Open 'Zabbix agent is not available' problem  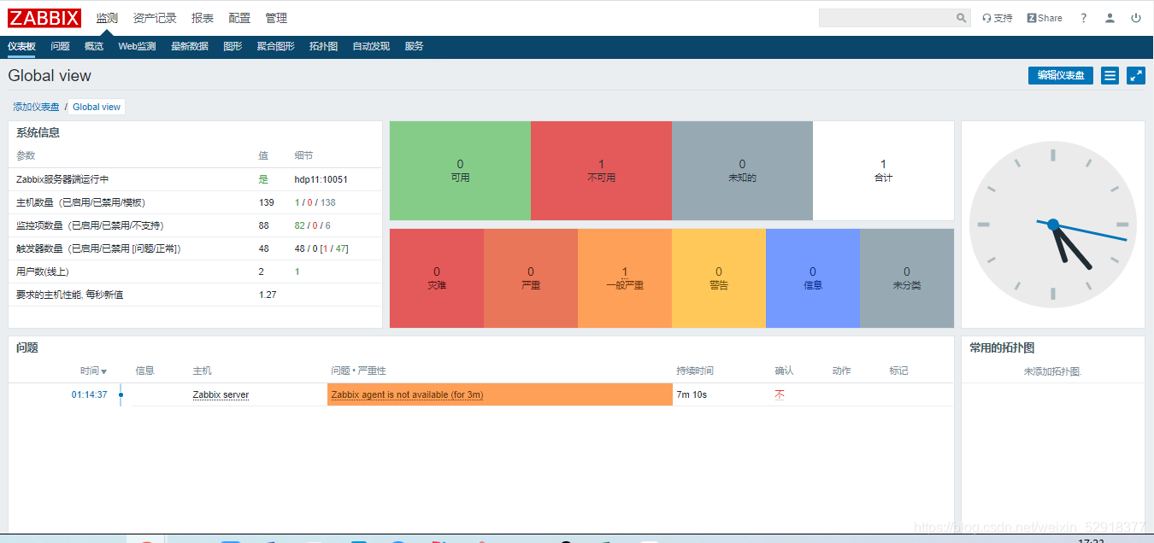[x=407, y=394]
